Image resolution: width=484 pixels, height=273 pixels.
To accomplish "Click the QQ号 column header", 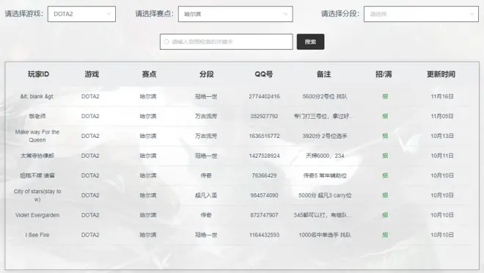I will tap(263, 74).
